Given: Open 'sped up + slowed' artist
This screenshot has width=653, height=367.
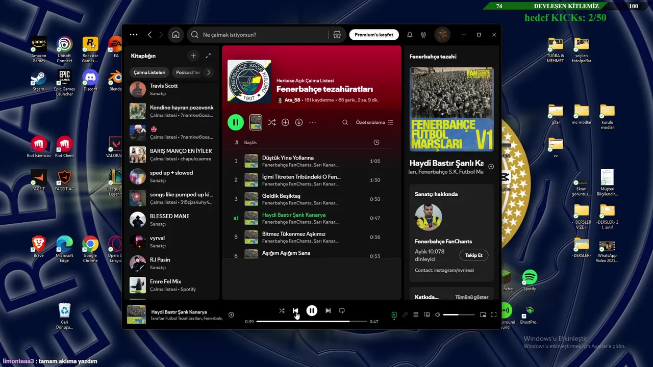Looking at the screenshot, I should point(172,176).
